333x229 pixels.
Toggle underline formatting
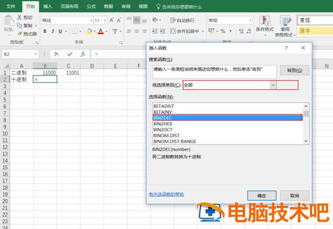tap(60, 31)
